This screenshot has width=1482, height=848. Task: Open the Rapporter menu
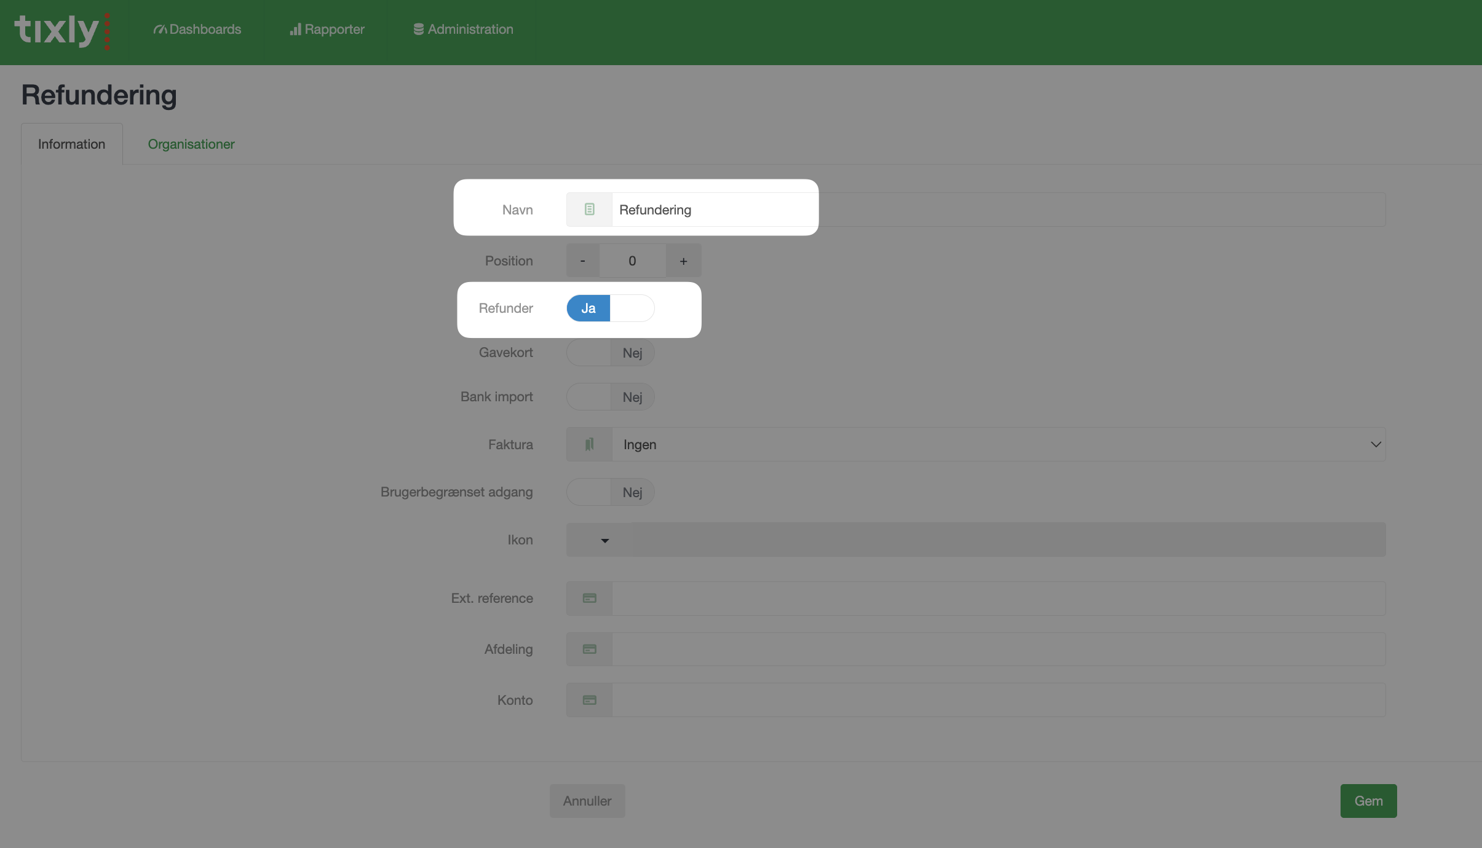click(x=327, y=29)
